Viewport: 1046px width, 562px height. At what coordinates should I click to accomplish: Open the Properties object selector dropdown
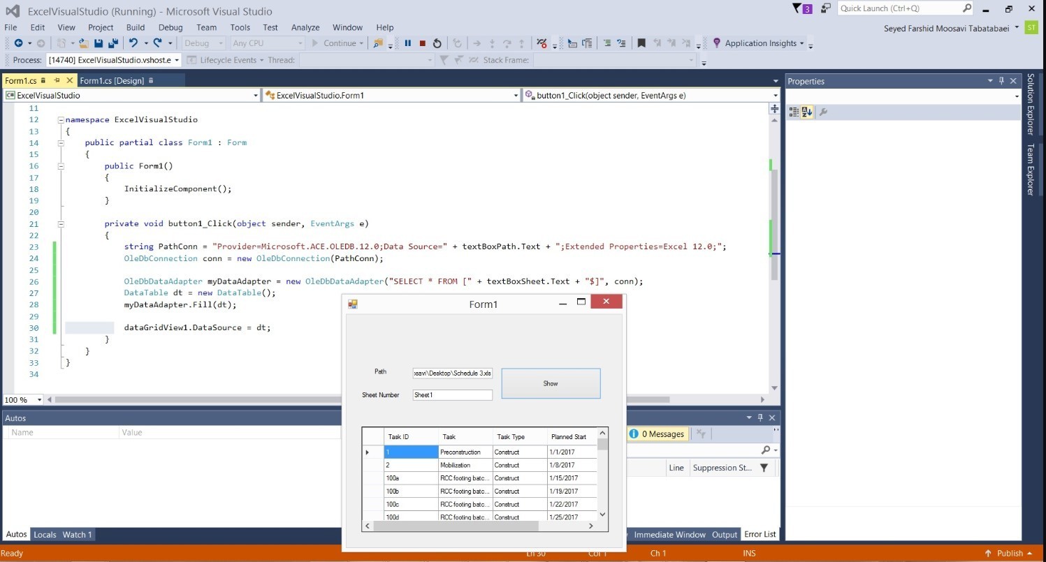(1017, 96)
